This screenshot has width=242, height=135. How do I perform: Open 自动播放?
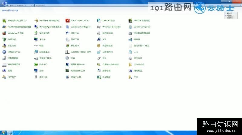click(x=104, y=77)
